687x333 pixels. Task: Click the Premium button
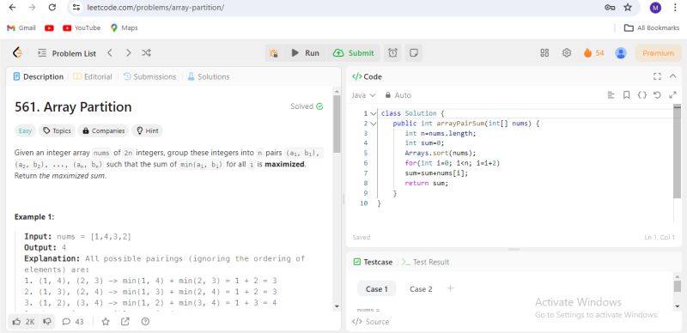pyautogui.click(x=658, y=53)
